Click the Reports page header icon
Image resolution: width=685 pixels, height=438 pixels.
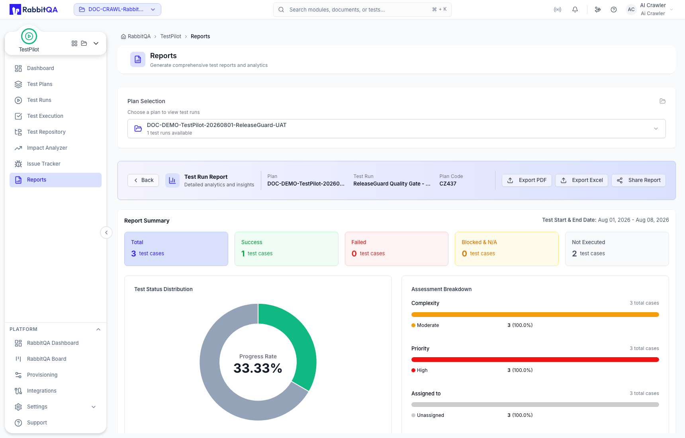138,59
